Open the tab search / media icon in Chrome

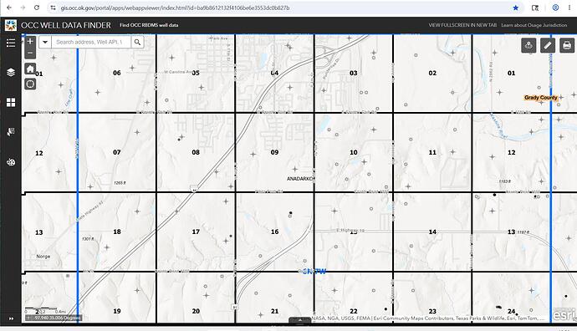535,8
